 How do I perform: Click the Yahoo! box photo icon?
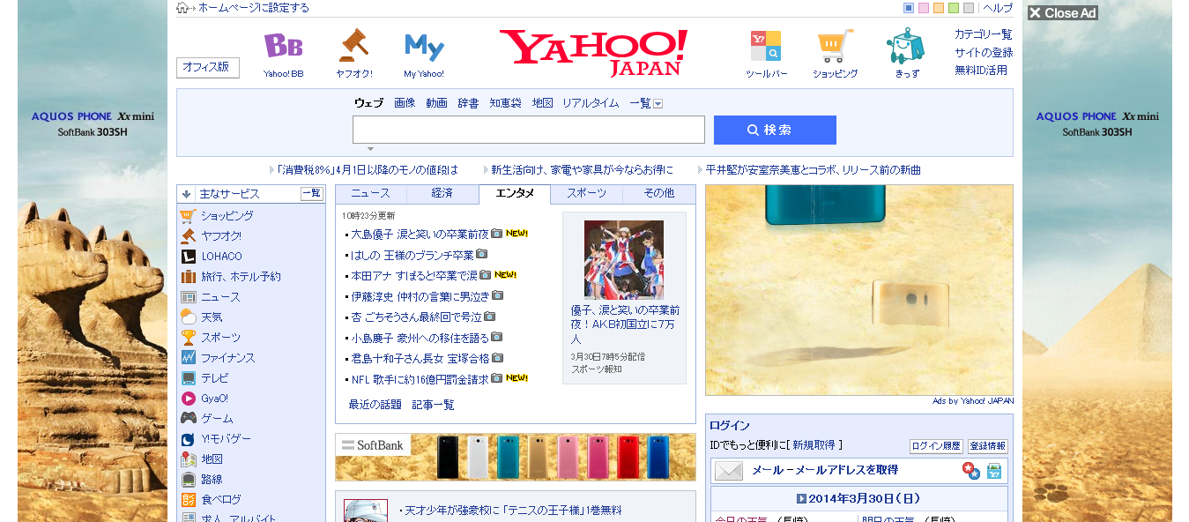pyautogui.click(x=993, y=471)
